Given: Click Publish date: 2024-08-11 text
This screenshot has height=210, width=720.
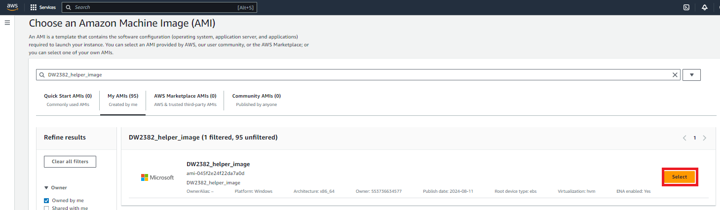Looking at the screenshot, I should coord(448,191).
